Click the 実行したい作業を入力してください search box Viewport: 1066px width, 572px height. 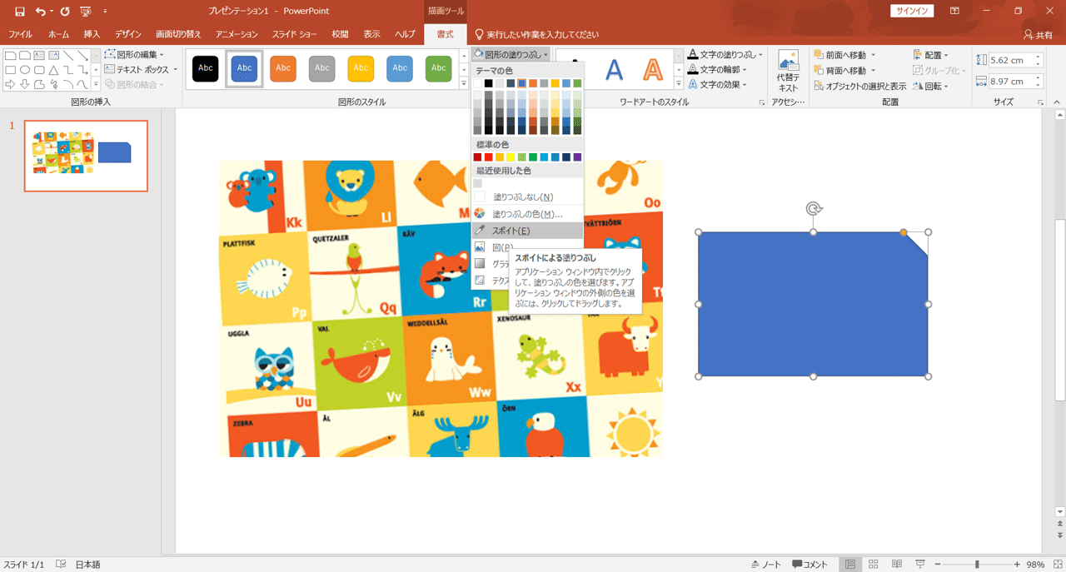pyautogui.click(x=536, y=34)
